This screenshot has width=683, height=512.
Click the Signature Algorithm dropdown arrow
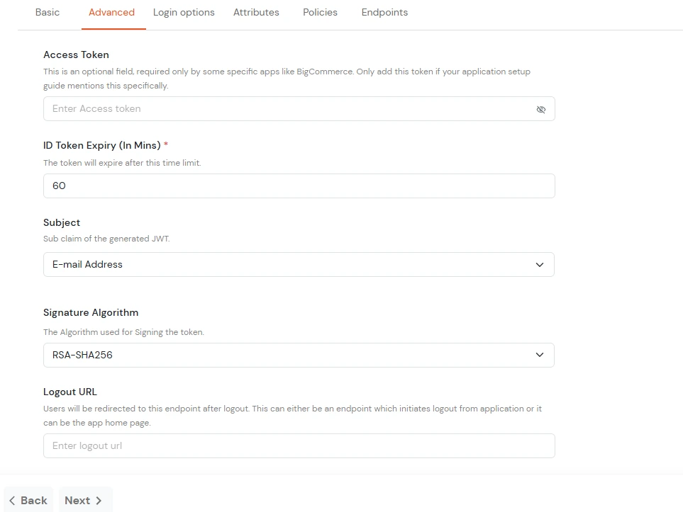click(x=539, y=355)
